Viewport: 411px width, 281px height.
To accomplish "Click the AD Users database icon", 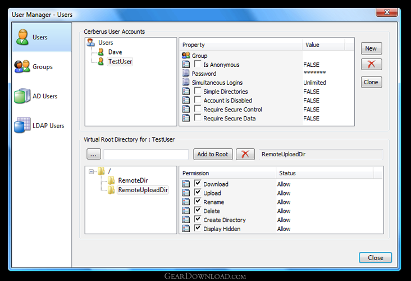I will click(x=22, y=96).
